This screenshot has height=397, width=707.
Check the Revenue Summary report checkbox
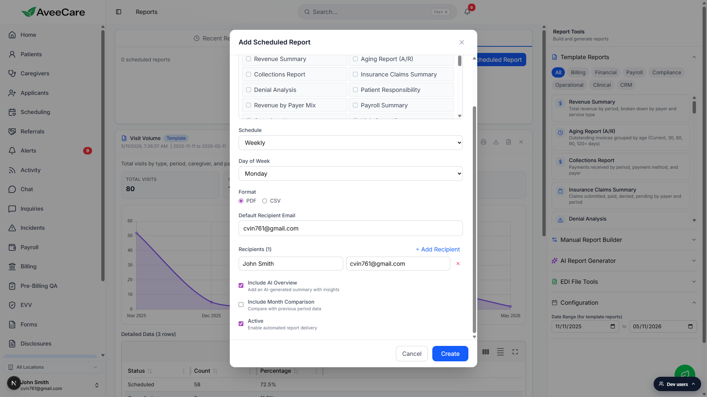(249, 59)
